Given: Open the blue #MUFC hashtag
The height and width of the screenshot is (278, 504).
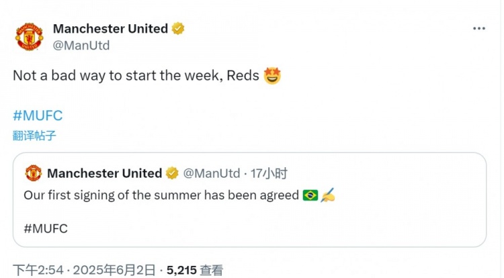Looking at the screenshot, I should pyautogui.click(x=38, y=115).
